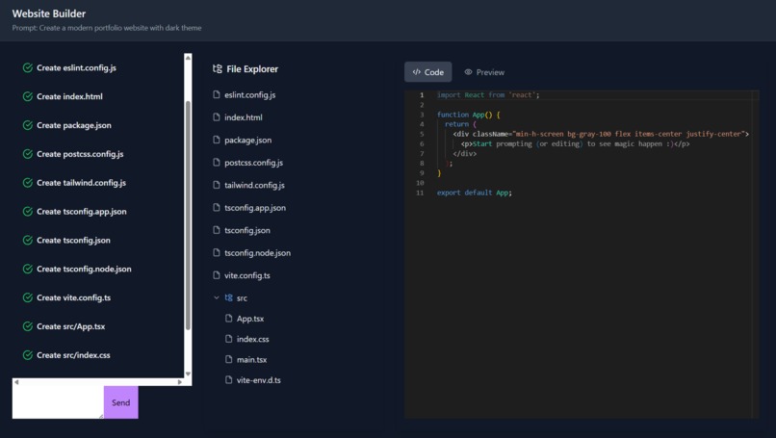Click the file icon next to package.json

click(x=217, y=140)
